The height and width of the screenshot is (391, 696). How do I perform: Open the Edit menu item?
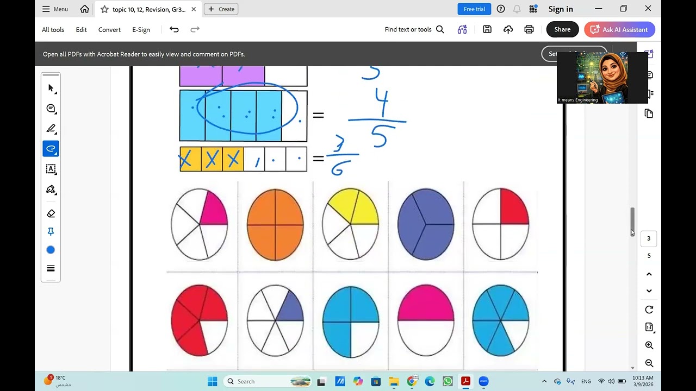tap(81, 30)
